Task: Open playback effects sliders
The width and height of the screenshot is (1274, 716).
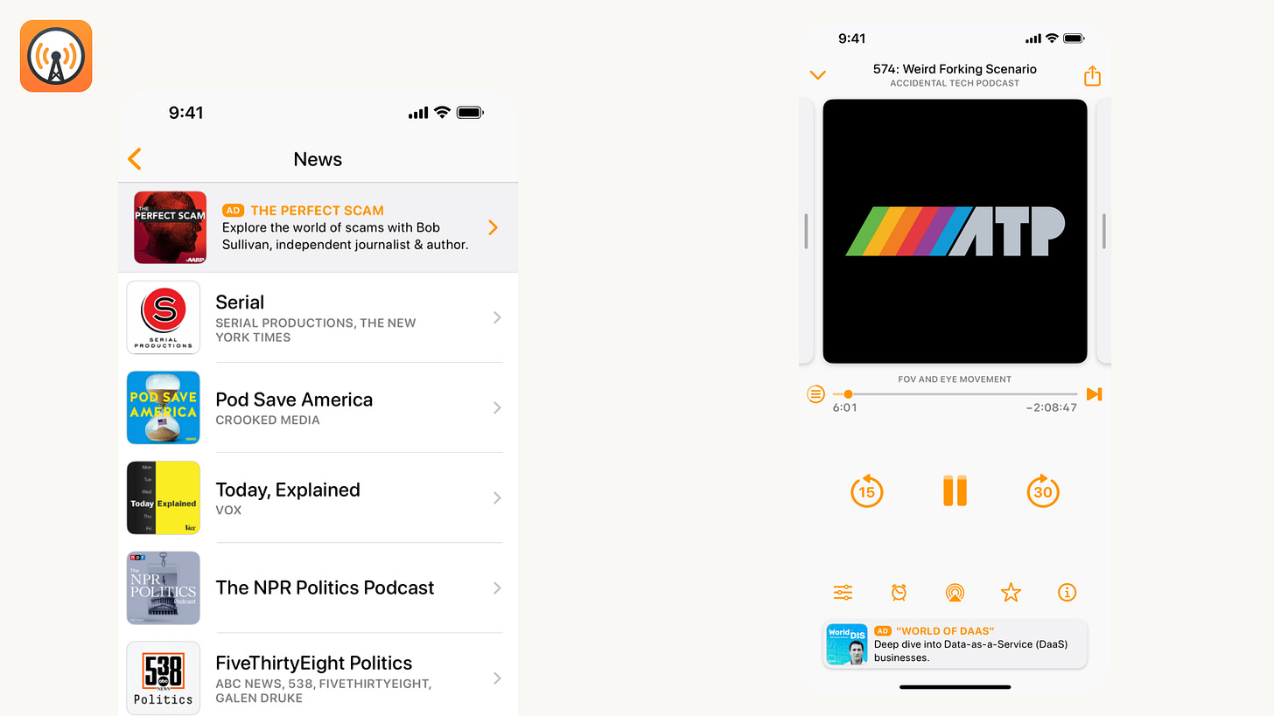Action: click(843, 593)
